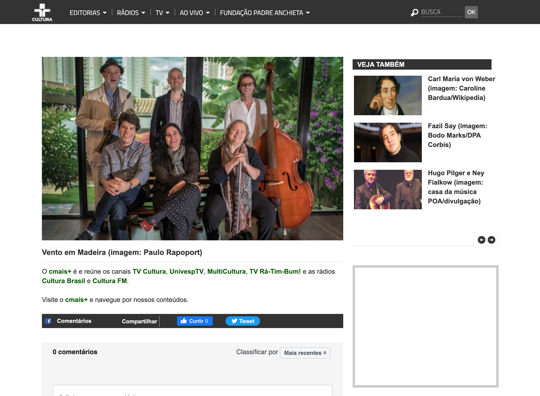Click the TV Cultura logo icon
The image size is (540, 396).
42,12
